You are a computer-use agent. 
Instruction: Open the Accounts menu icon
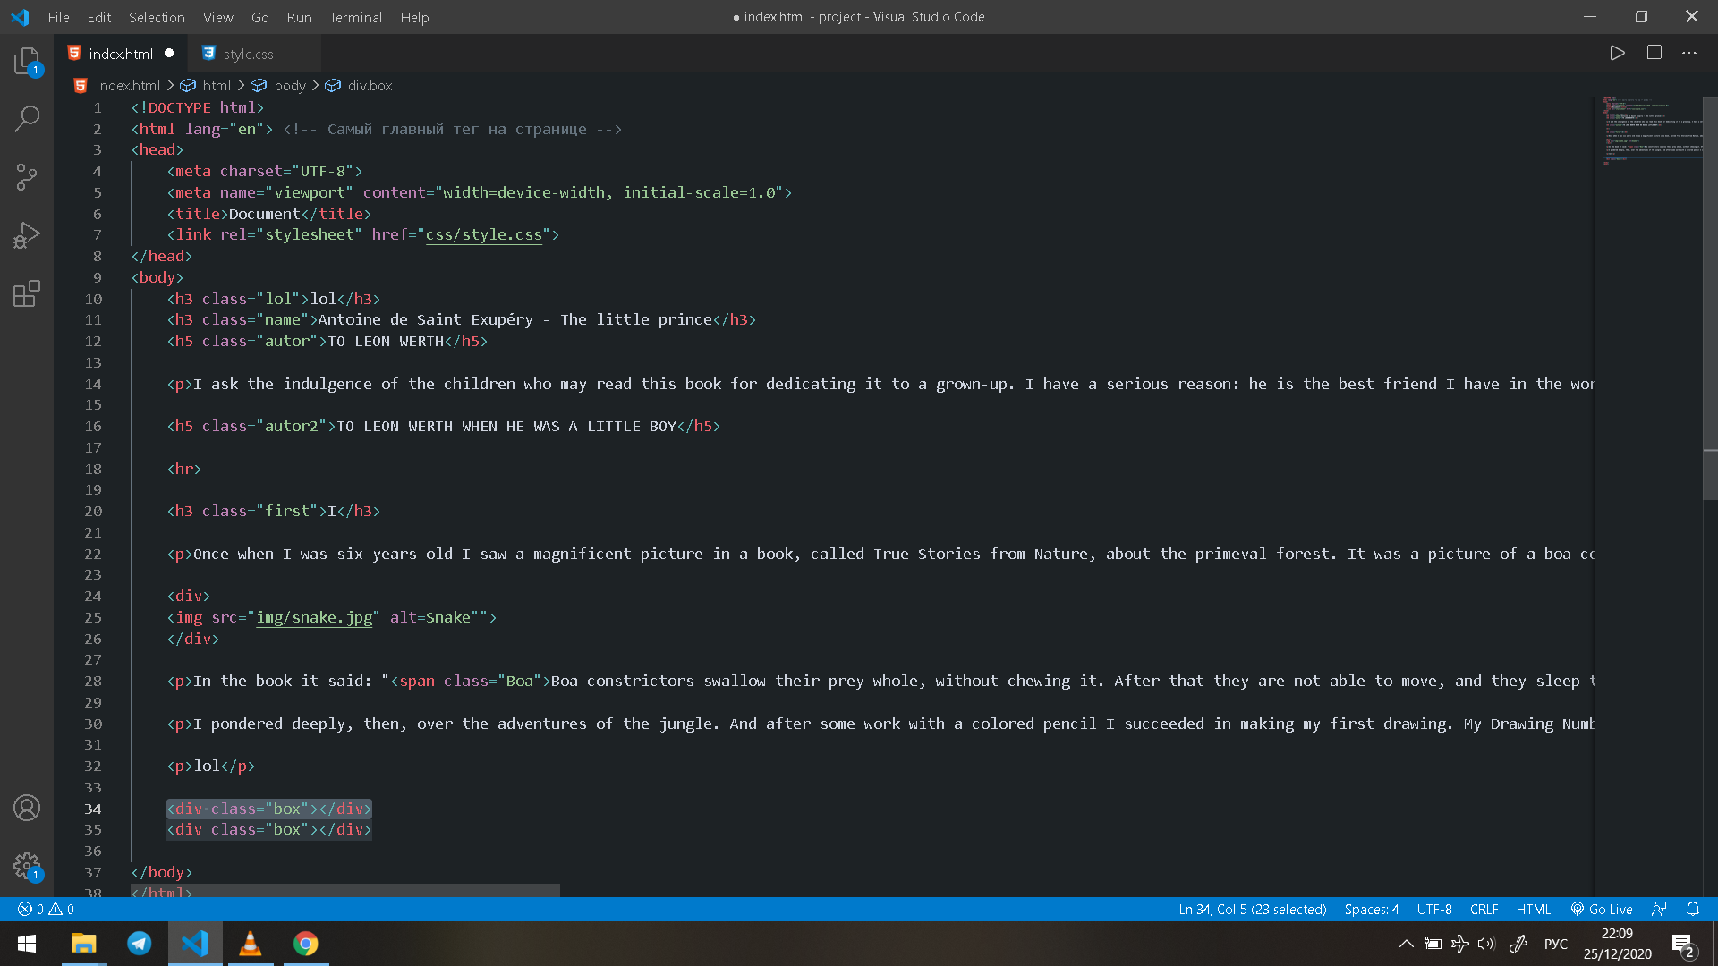(x=27, y=808)
